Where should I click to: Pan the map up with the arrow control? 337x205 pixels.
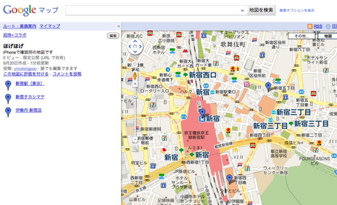tap(135, 41)
